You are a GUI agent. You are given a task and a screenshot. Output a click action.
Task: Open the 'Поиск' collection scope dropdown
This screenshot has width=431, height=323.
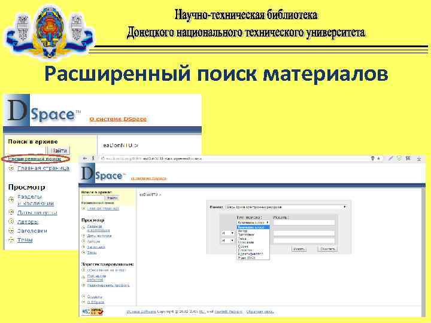pyautogui.click(x=286, y=207)
